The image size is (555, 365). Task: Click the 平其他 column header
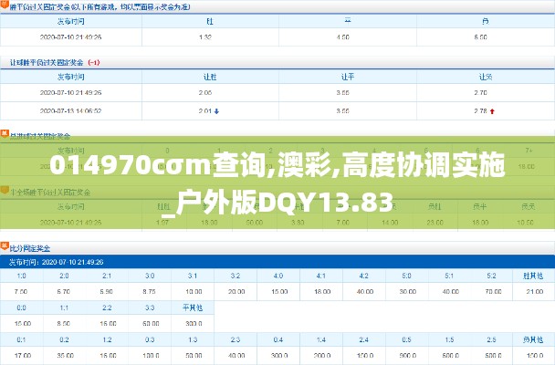point(193,308)
